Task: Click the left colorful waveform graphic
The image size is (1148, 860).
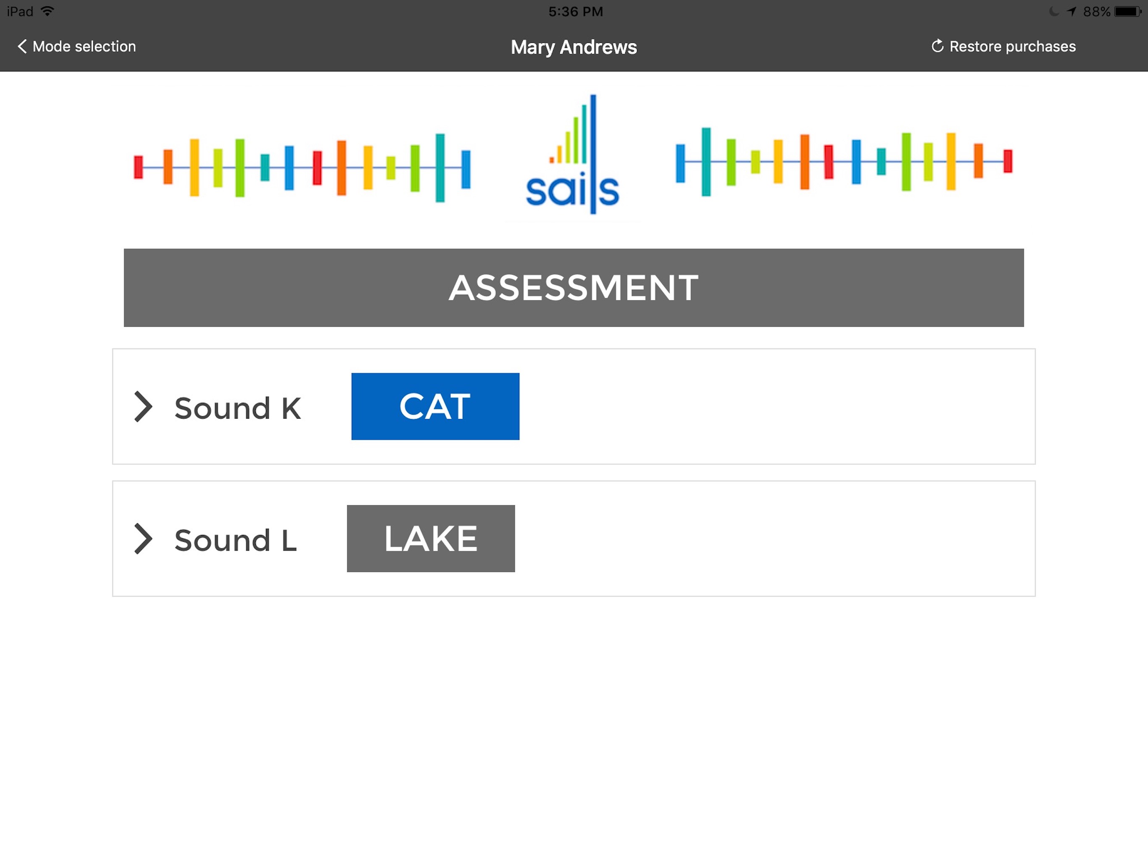Action: point(302,168)
